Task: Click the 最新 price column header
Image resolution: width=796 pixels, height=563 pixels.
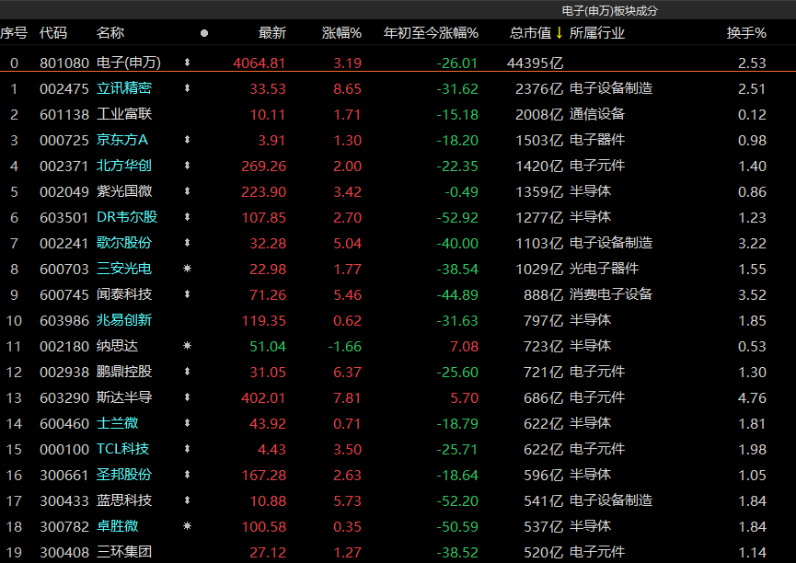Action: click(x=272, y=33)
